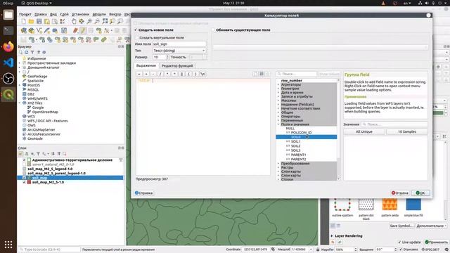Expand the 'Агрегаторы' function group
Image resolution: width=450 pixels, height=253 pixels.
pyautogui.click(x=278, y=84)
